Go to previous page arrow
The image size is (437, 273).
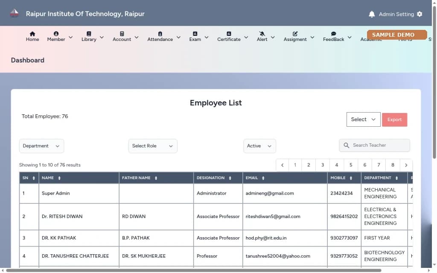click(x=283, y=165)
